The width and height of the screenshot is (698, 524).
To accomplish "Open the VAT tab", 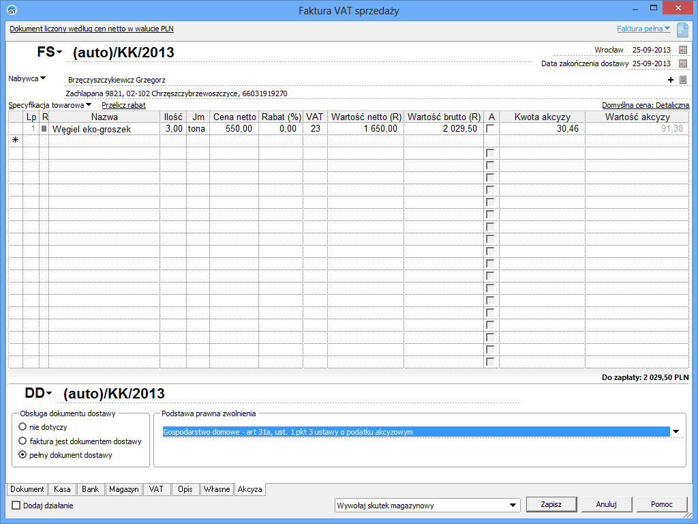I will click(x=156, y=489).
